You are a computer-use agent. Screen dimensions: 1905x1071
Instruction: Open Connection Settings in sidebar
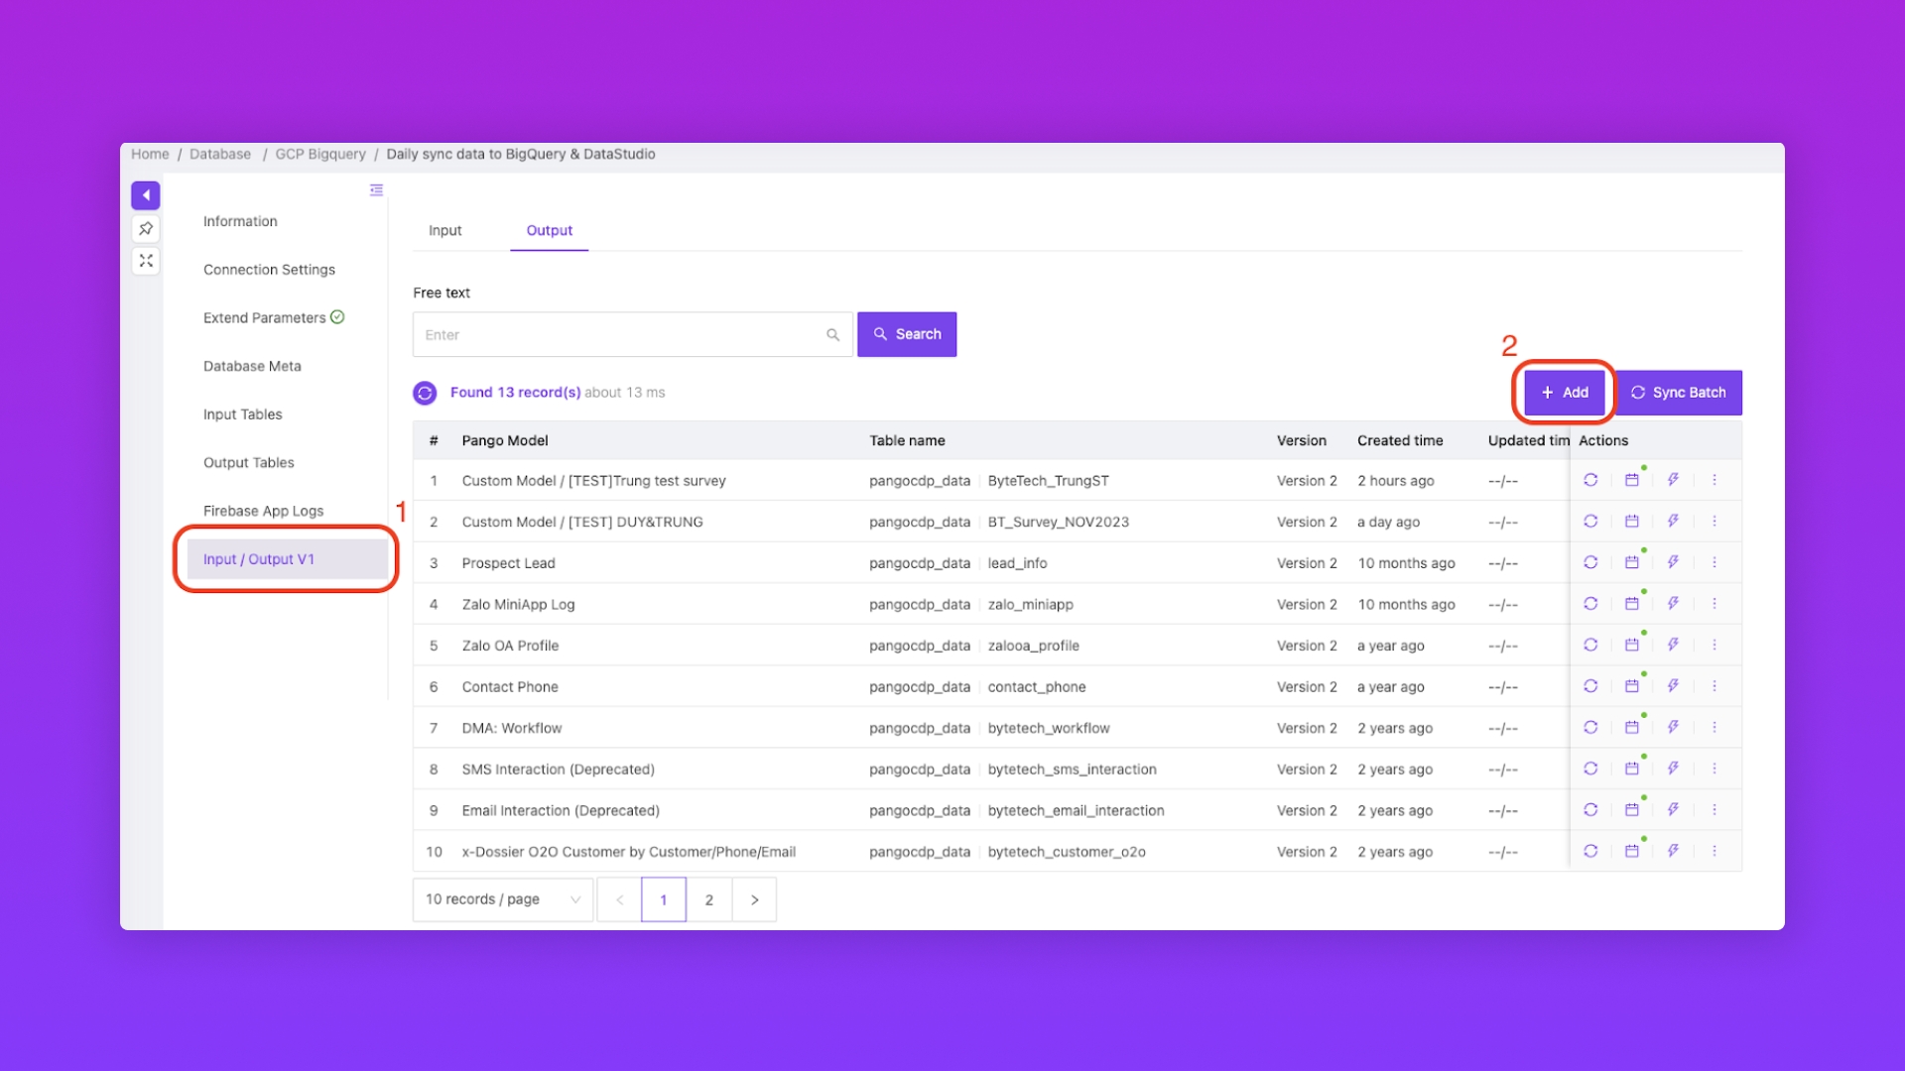269,270
